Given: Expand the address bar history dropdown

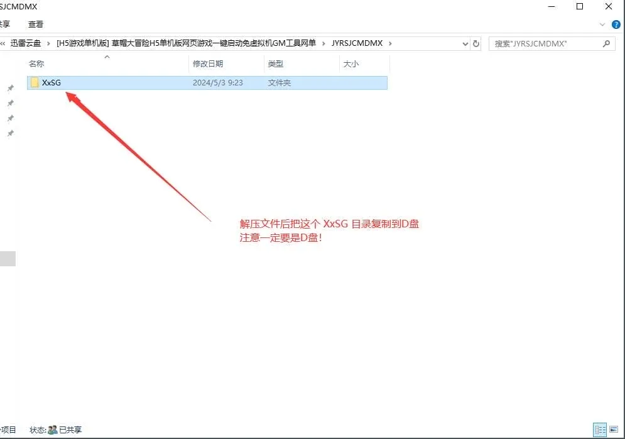Looking at the screenshot, I should pyautogui.click(x=465, y=44).
